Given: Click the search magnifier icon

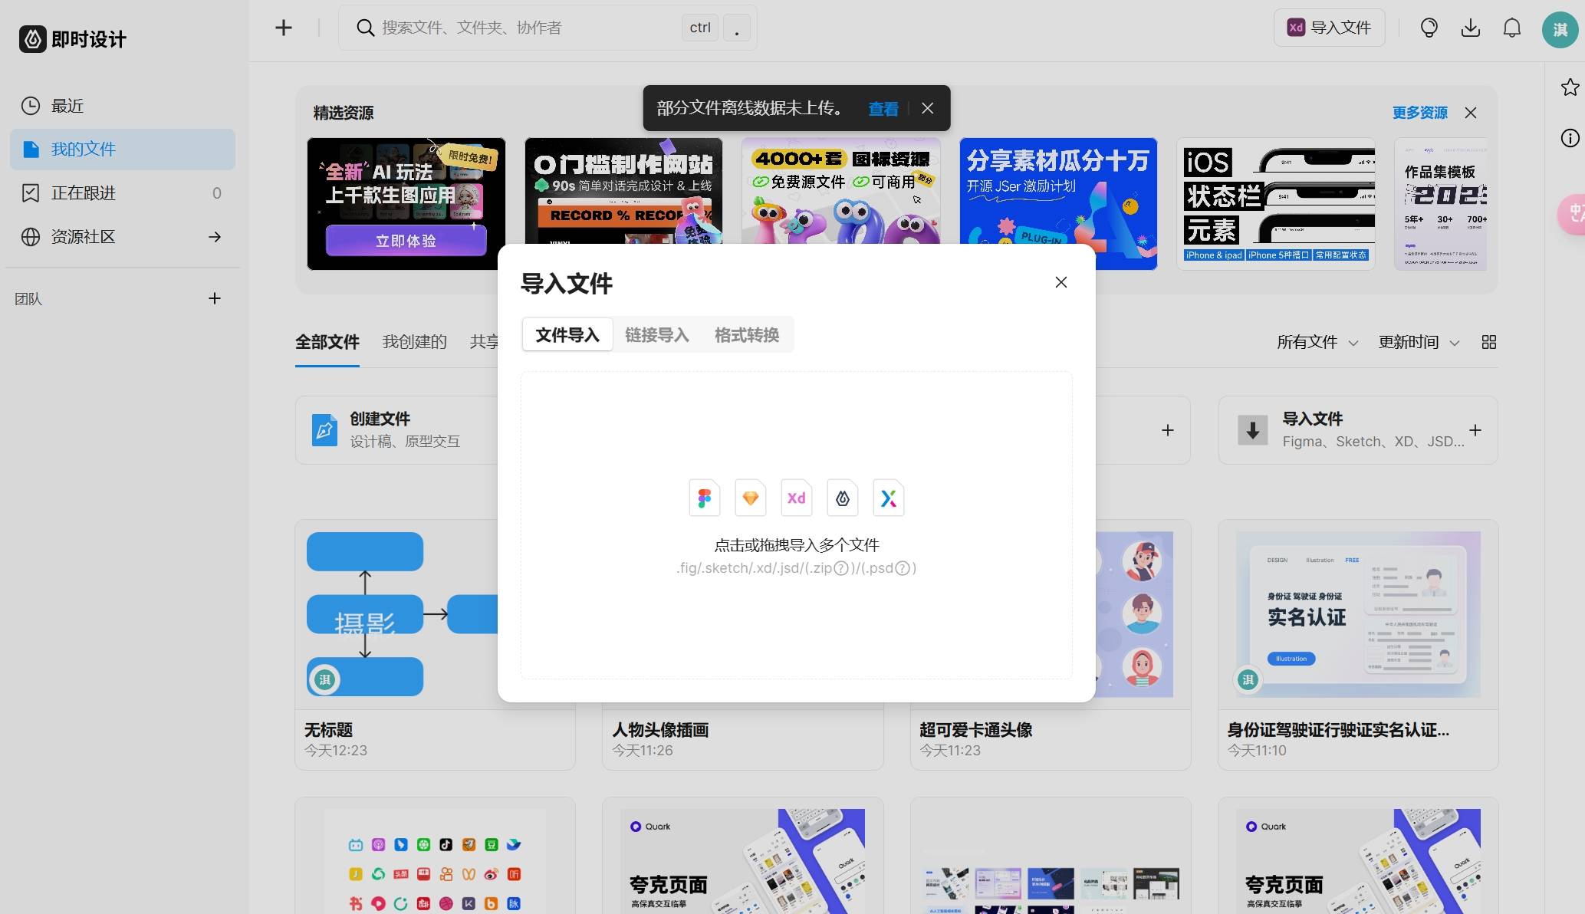Looking at the screenshot, I should point(366,28).
